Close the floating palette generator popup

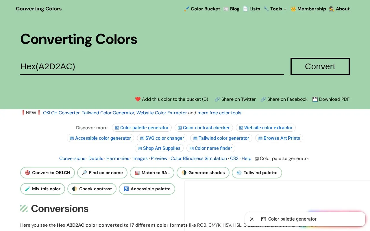pyautogui.click(x=252, y=219)
